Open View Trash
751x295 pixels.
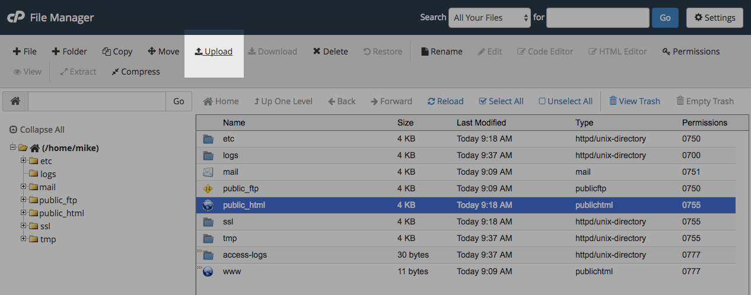point(634,101)
